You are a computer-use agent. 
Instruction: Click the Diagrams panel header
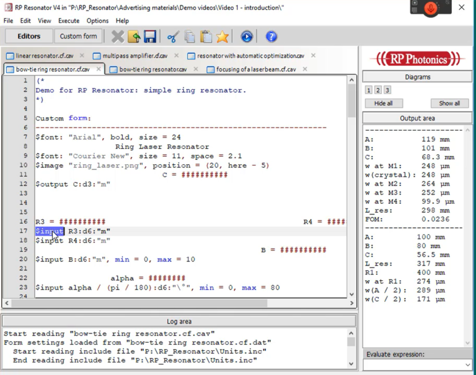(417, 77)
